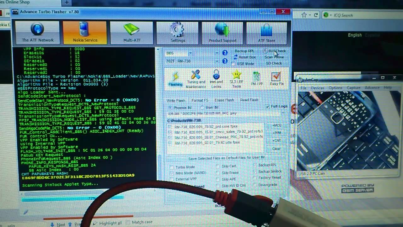Enable the Skip Cert checkbox
The image size is (403, 227).
click(x=226, y=166)
